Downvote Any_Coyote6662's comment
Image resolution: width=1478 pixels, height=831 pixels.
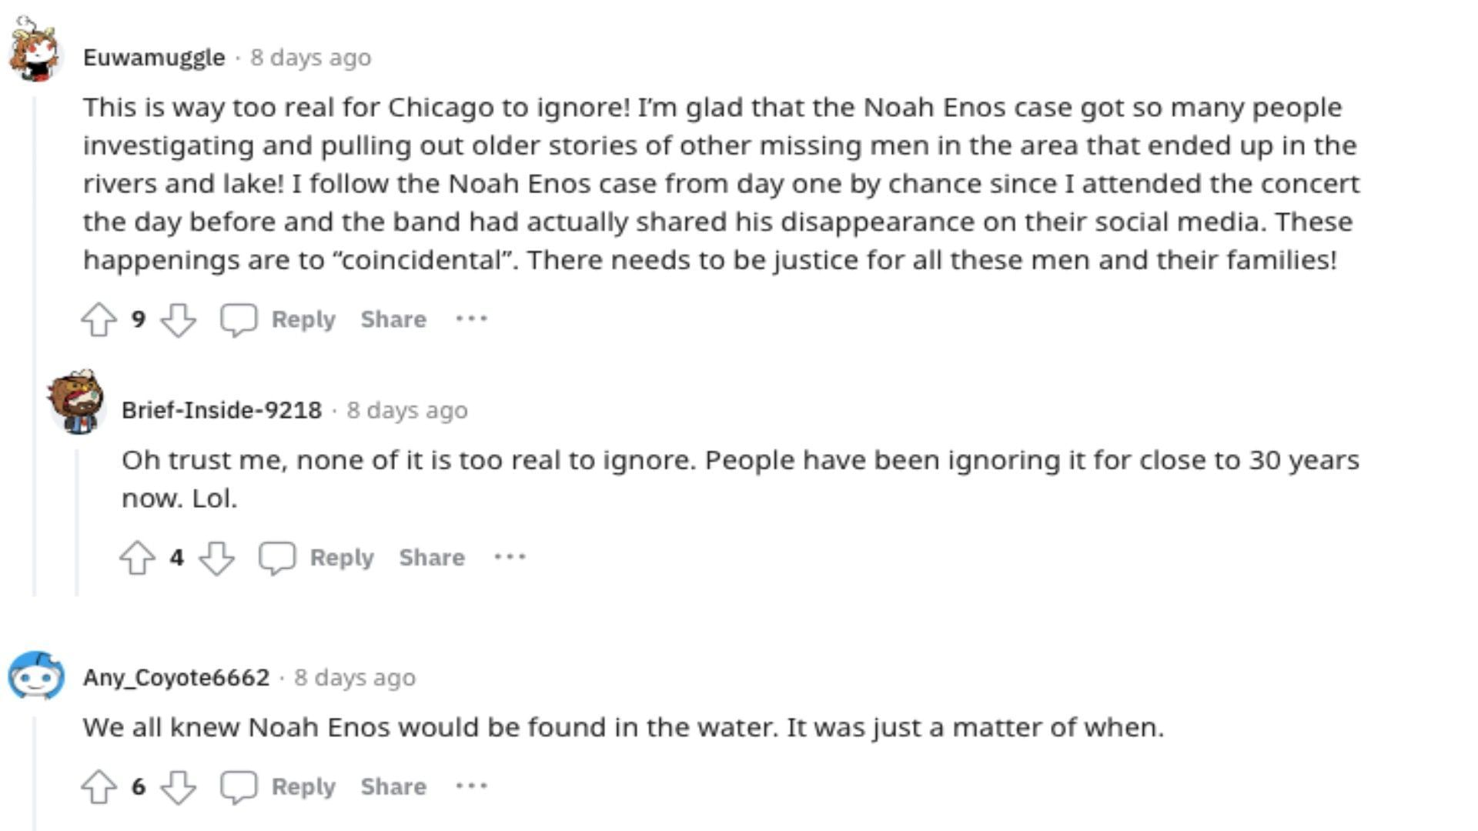click(x=178, y=787)
